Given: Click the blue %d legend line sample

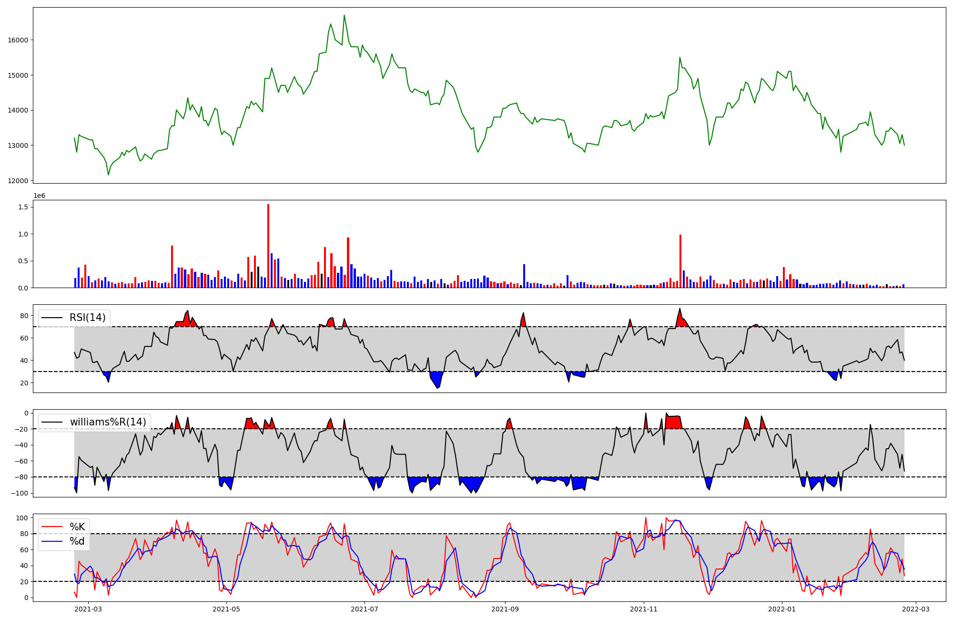Looking at the screenshot, I should coord(52,541).
